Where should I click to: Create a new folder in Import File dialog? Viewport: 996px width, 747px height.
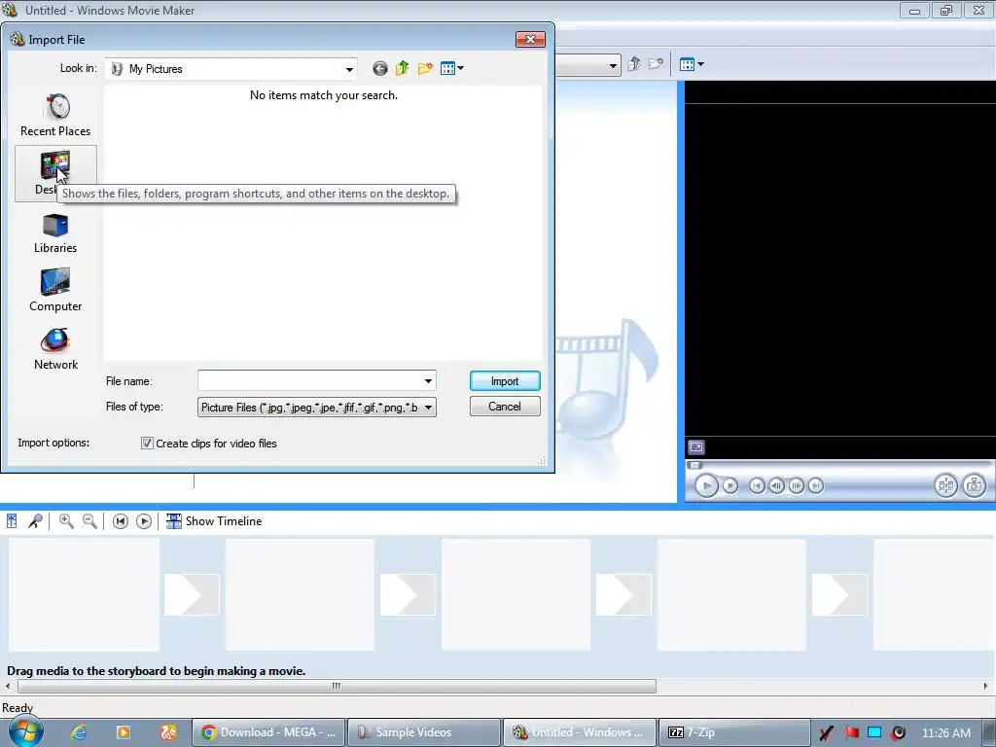point(425,68)
